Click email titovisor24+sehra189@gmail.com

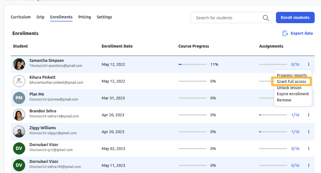tap(55, 167)
